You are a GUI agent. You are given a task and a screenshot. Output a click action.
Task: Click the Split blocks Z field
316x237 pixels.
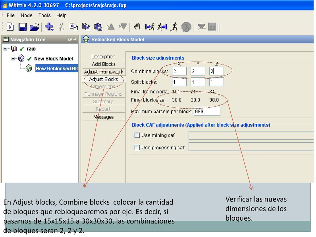pyautogui.click(x=216, y=82)
